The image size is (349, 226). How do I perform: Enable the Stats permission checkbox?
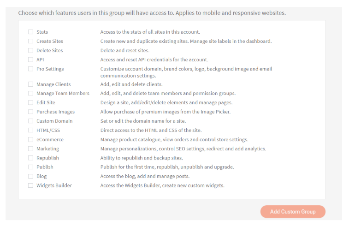(x=30, y=32)
